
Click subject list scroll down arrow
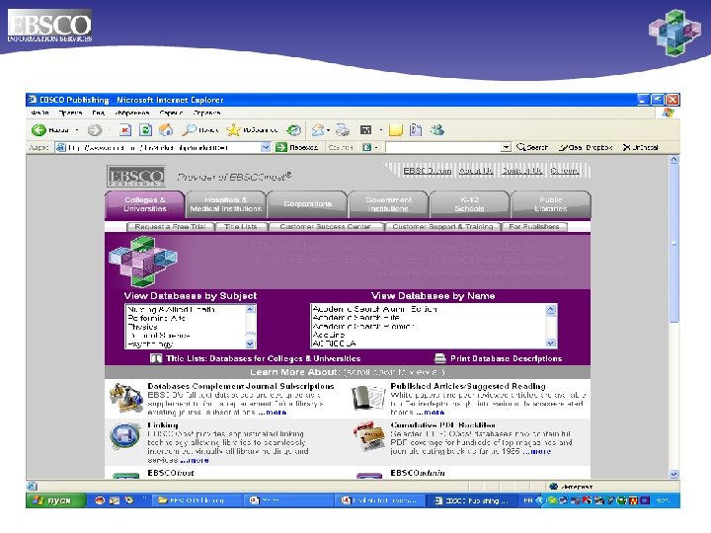click(250, 343)
